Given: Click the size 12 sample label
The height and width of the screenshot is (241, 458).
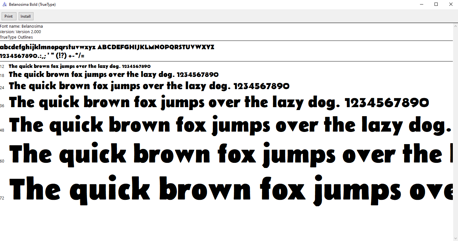Looking at the screenshot, I should (x=2, y=67).
